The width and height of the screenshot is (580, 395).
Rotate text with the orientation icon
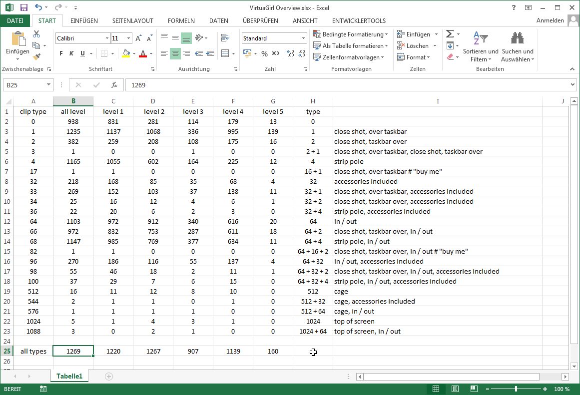click(x=199, y=38)
